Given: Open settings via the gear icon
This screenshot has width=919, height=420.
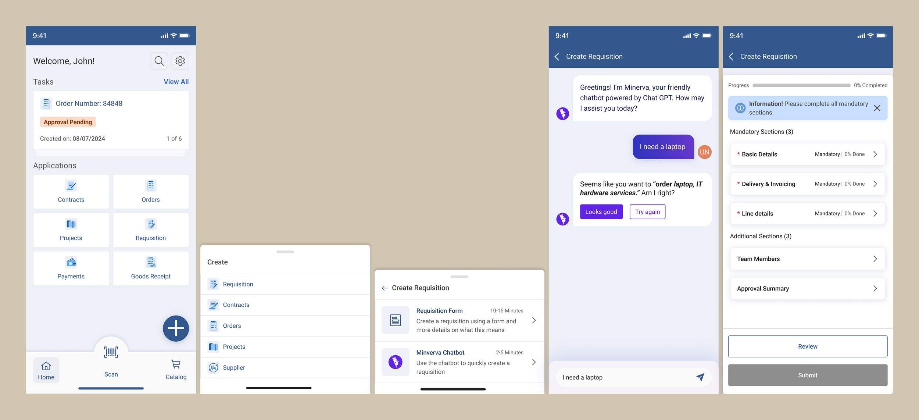Looking at the screenshot, I should point(180,61).
